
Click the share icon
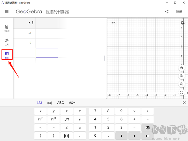click(x=167, y=12)
